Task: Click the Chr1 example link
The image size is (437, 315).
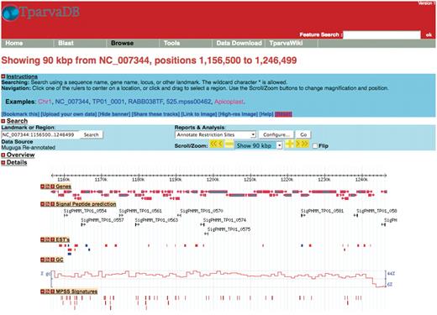Action: click(x=45, y=102)
